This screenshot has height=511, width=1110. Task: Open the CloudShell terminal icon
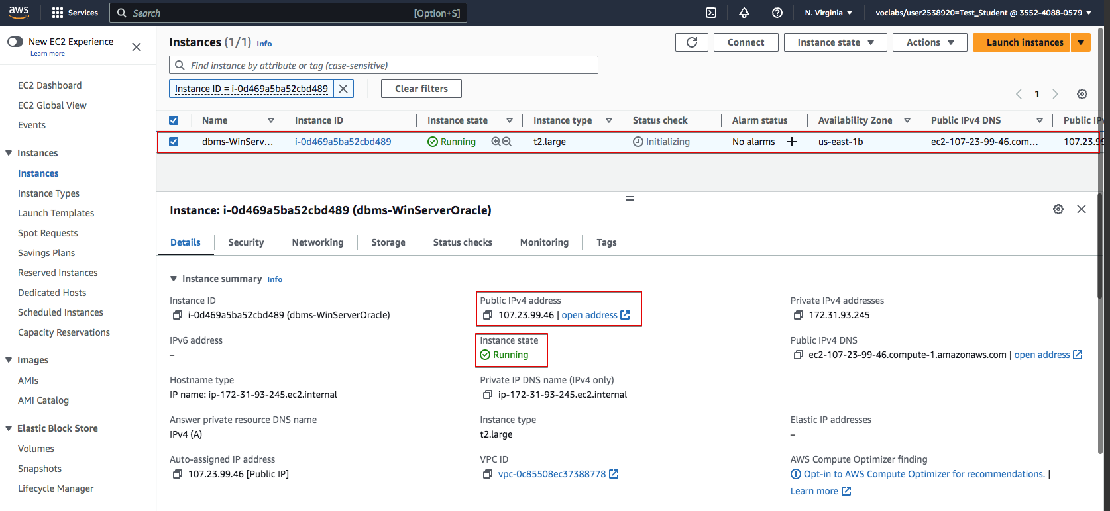point(711,13)
